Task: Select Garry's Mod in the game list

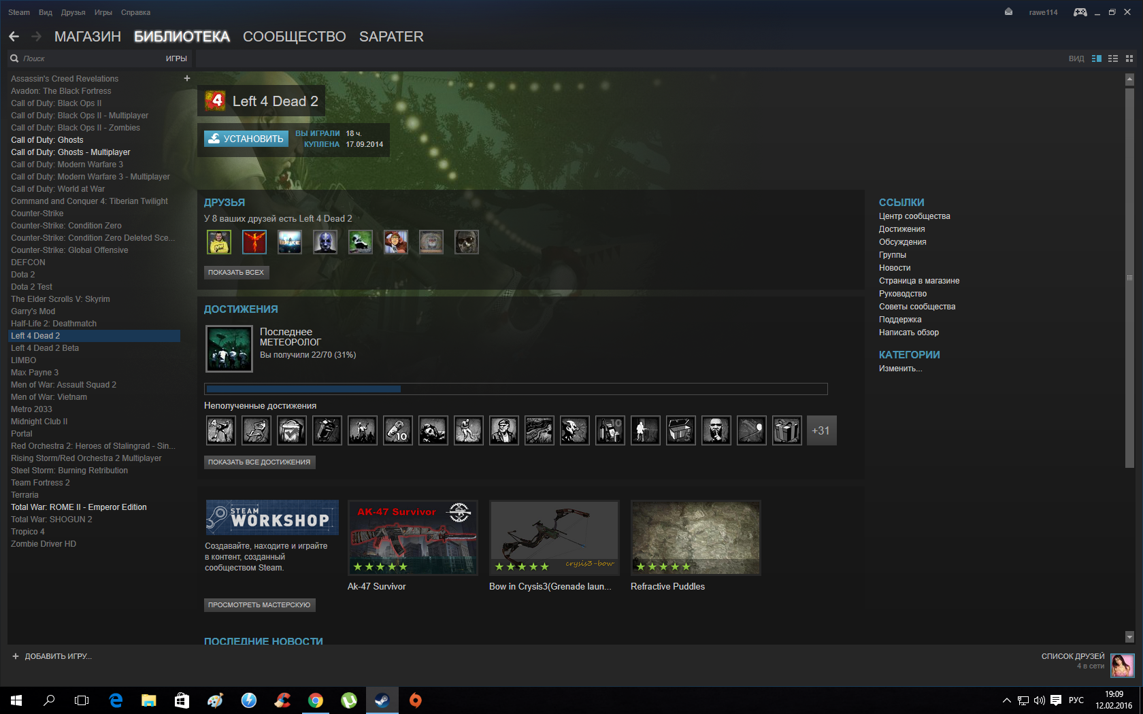Action: tap(33, 311)
